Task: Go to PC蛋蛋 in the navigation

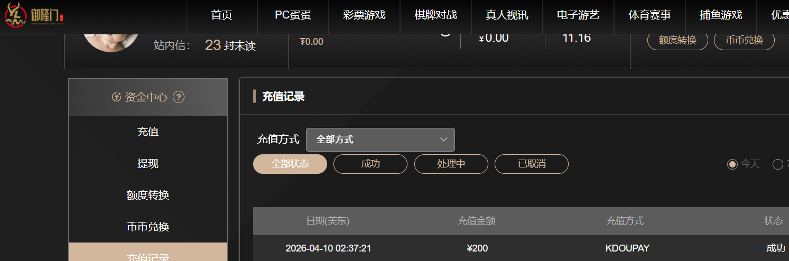Action: pyautogui.click(x=293, y=15)
